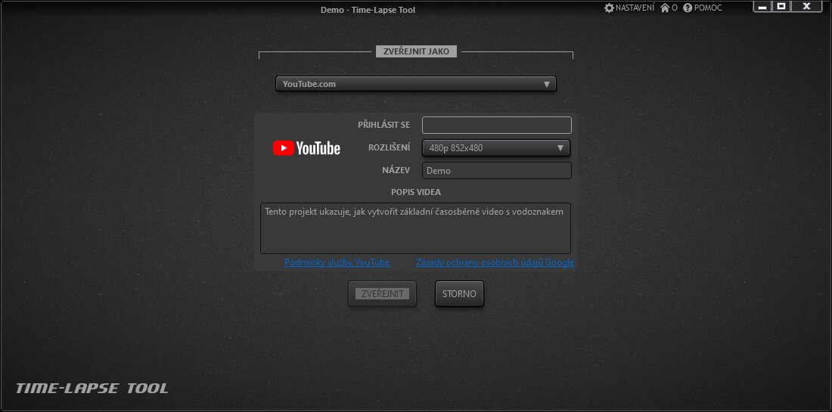Screen dimensions: 832x412
Task: Click the YouTube logo
Action: click(x=306, y=148)
